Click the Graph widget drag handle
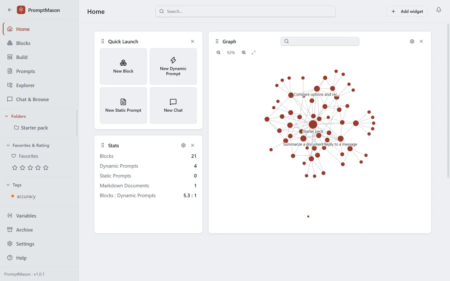 (217, 41)
